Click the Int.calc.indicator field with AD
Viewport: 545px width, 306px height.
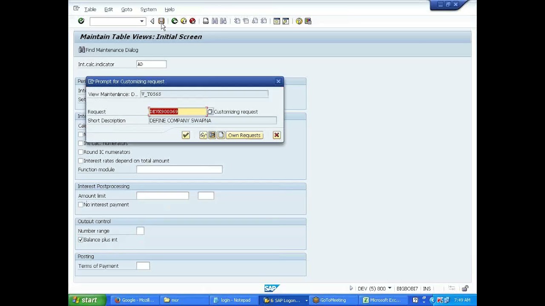tap(151, 64)
